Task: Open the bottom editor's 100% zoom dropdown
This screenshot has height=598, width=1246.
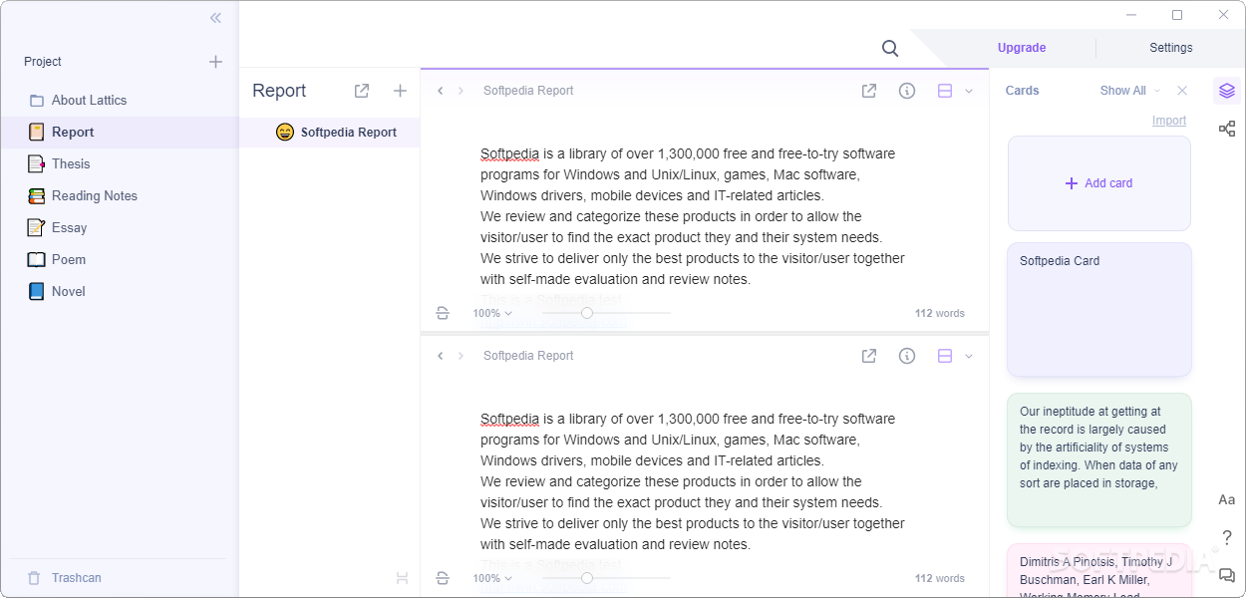Action: click(492, 578)
